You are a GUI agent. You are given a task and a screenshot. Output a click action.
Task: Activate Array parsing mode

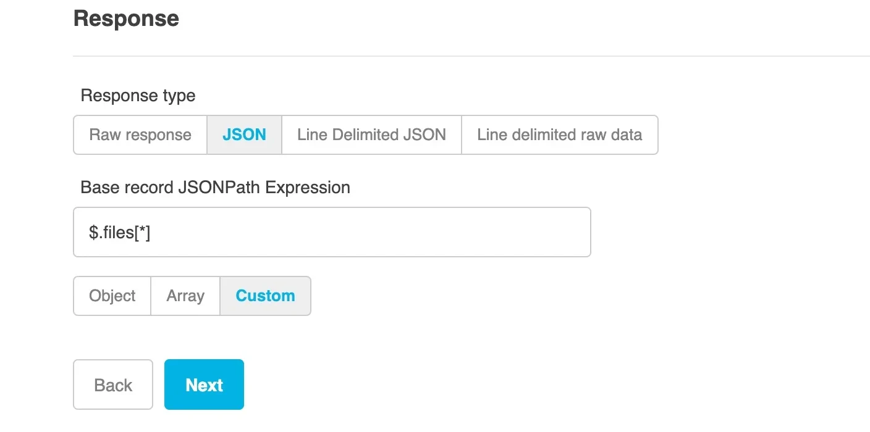pos(185,296)
